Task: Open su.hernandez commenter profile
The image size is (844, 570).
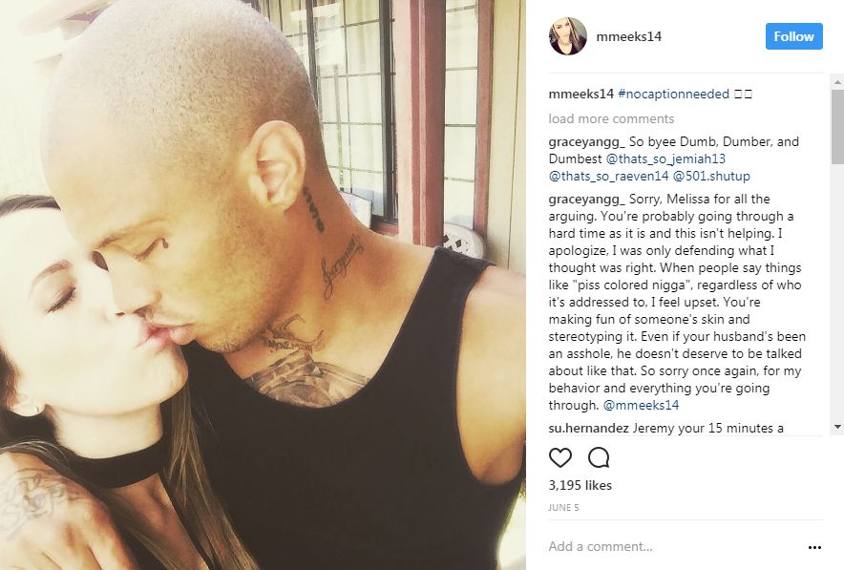Action: pyautogui.click(x=588, y=428)
